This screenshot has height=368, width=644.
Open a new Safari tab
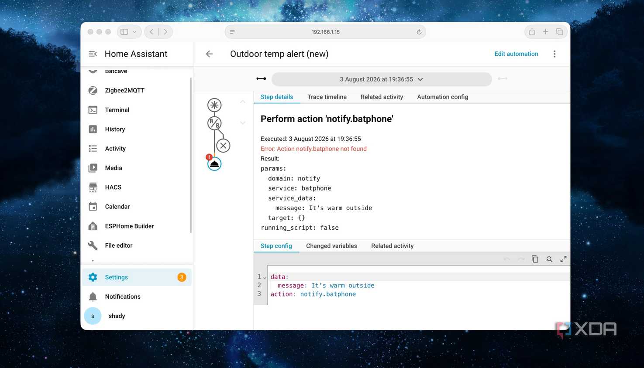pyautogui.click(x=546, y=32)
